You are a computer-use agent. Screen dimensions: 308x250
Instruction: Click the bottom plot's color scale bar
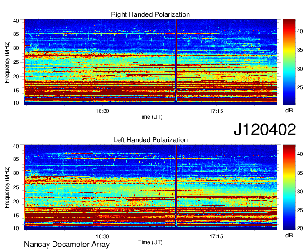point(289,187)
